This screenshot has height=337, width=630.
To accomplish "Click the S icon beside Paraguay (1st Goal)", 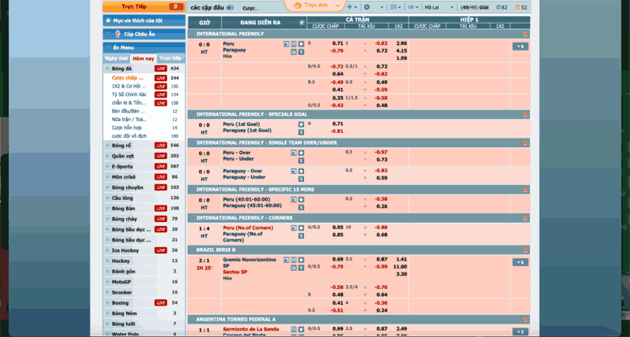I will 302,131.
